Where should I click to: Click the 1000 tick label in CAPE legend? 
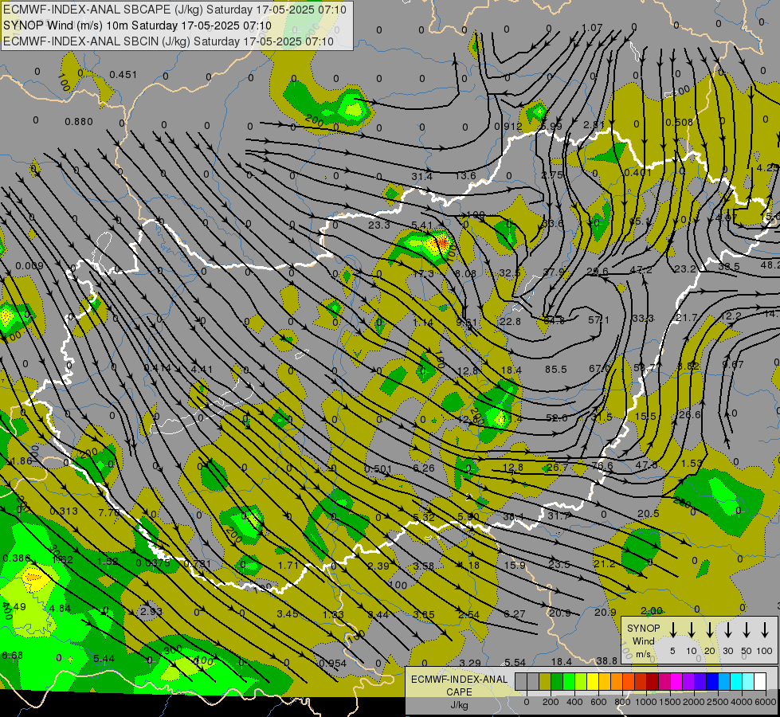(x=646, y=702)
